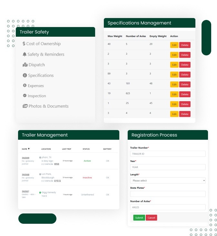
Task: Click the dollar icon beside Cost of Ownership
Action: 24,44
